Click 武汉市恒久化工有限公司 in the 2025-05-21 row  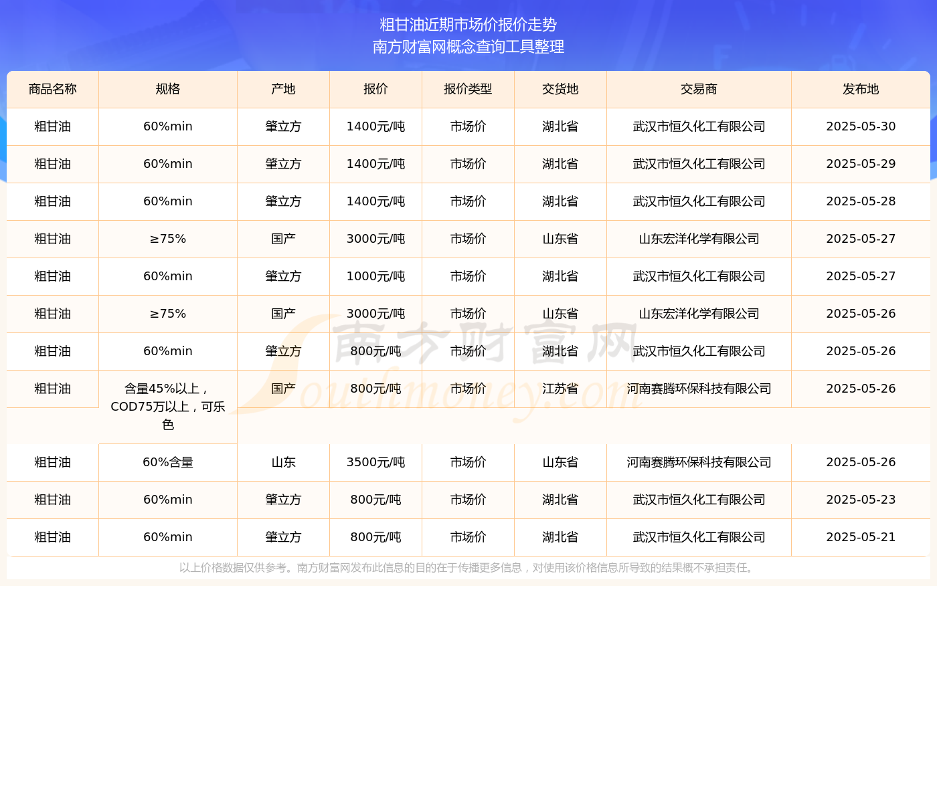point(699,537)
